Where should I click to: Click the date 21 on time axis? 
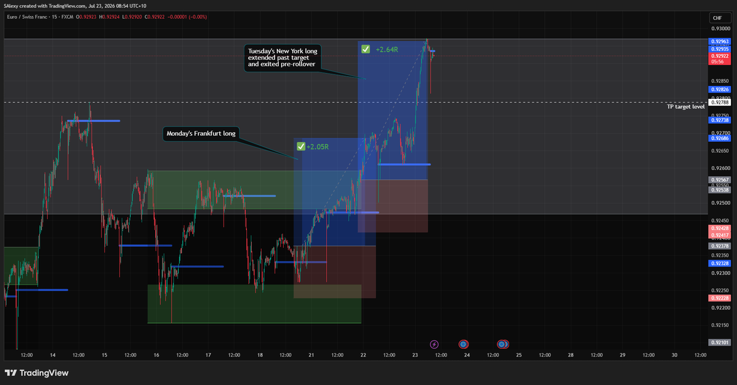pos(311,355)
